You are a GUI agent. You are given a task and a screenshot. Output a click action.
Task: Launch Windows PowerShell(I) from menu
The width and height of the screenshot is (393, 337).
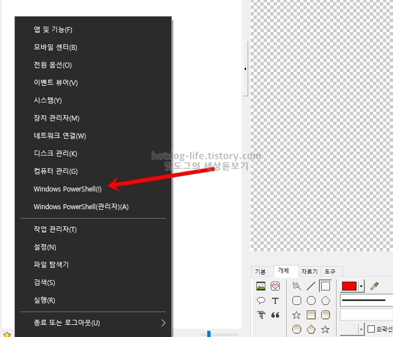click(x=93, y=189)
